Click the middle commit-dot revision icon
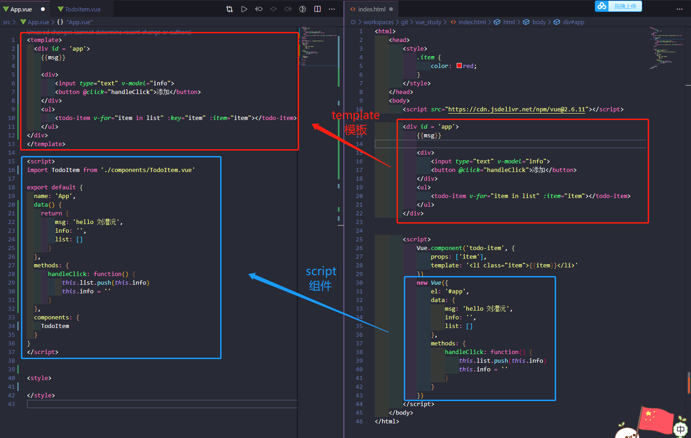Image resolution: width=691 pixels, height=438 pixels. coord(273,9)
